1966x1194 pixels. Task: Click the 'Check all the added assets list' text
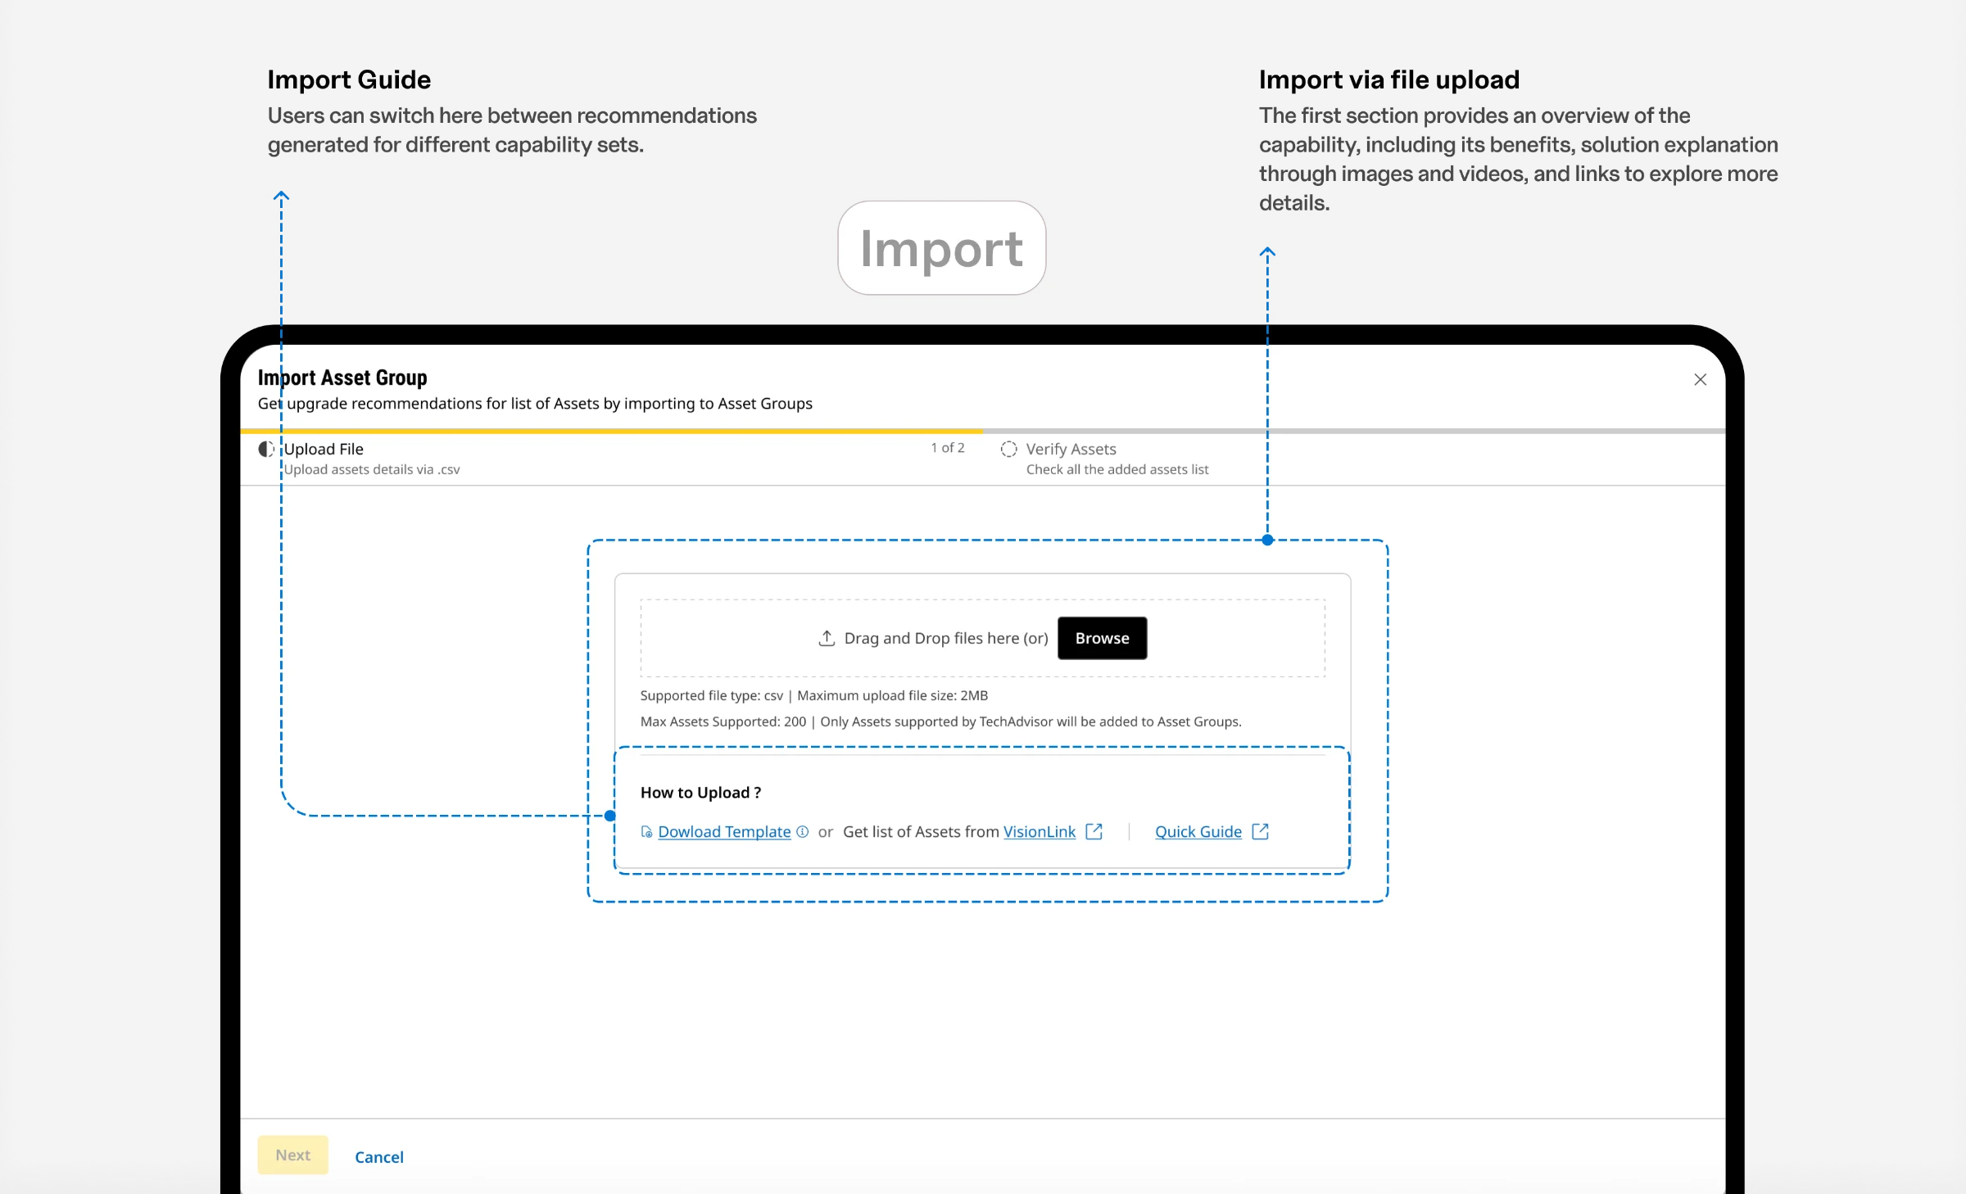coord(1117,469)
